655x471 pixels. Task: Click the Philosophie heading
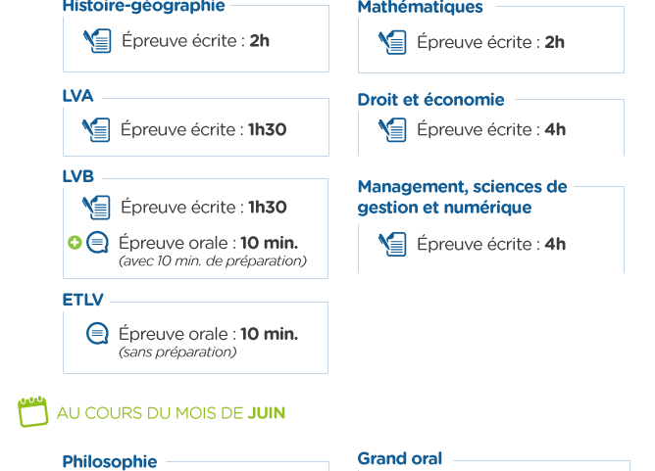click(110, 462)
